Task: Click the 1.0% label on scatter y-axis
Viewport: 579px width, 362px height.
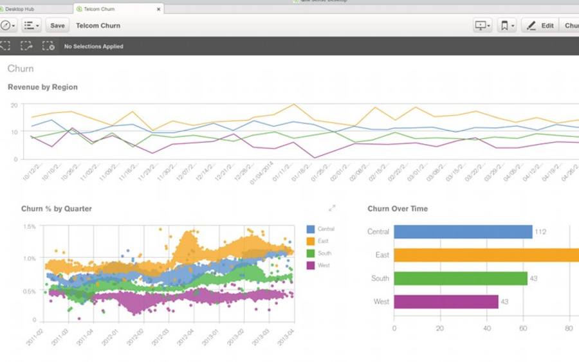Action: pos(30,258)
